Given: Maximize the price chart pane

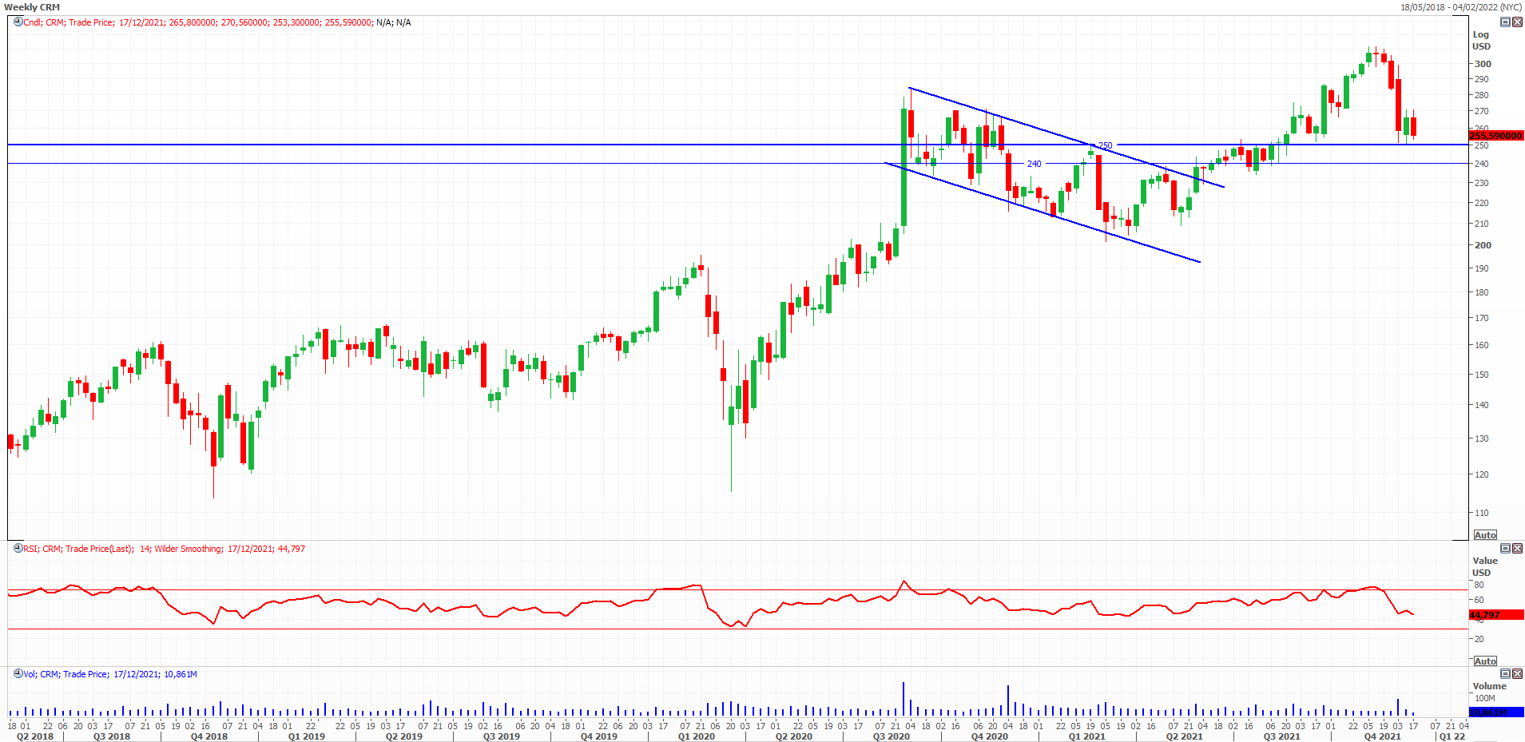Looking at the screenshot, I should coord(1505,22).
